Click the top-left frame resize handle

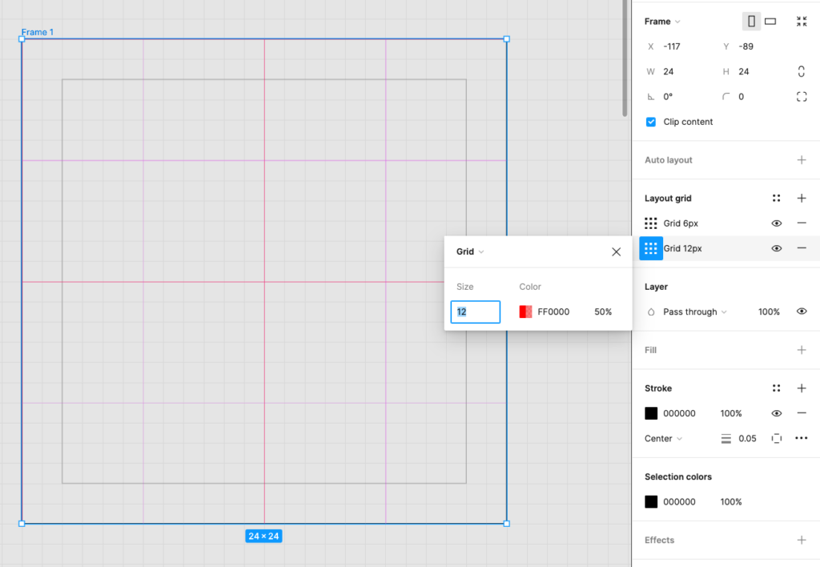(22, 38)
